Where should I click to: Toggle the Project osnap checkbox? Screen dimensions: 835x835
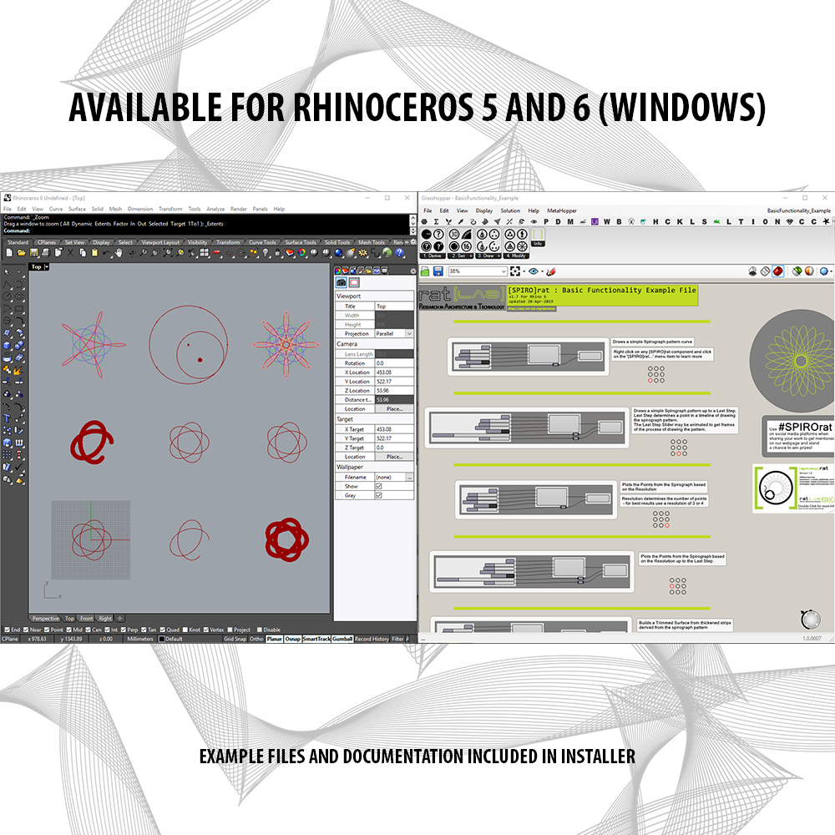tap(230, 630)
